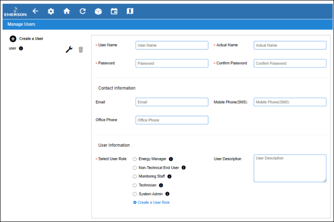Select the Technician user role
This screenshot has height=222, width=334.
coord(135,185)
